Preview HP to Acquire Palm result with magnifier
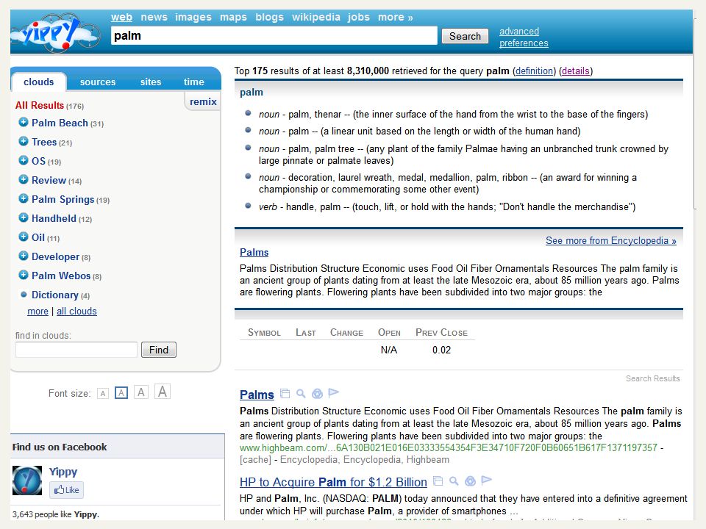Viewport: 706px width, 529px height. (454, 481)
